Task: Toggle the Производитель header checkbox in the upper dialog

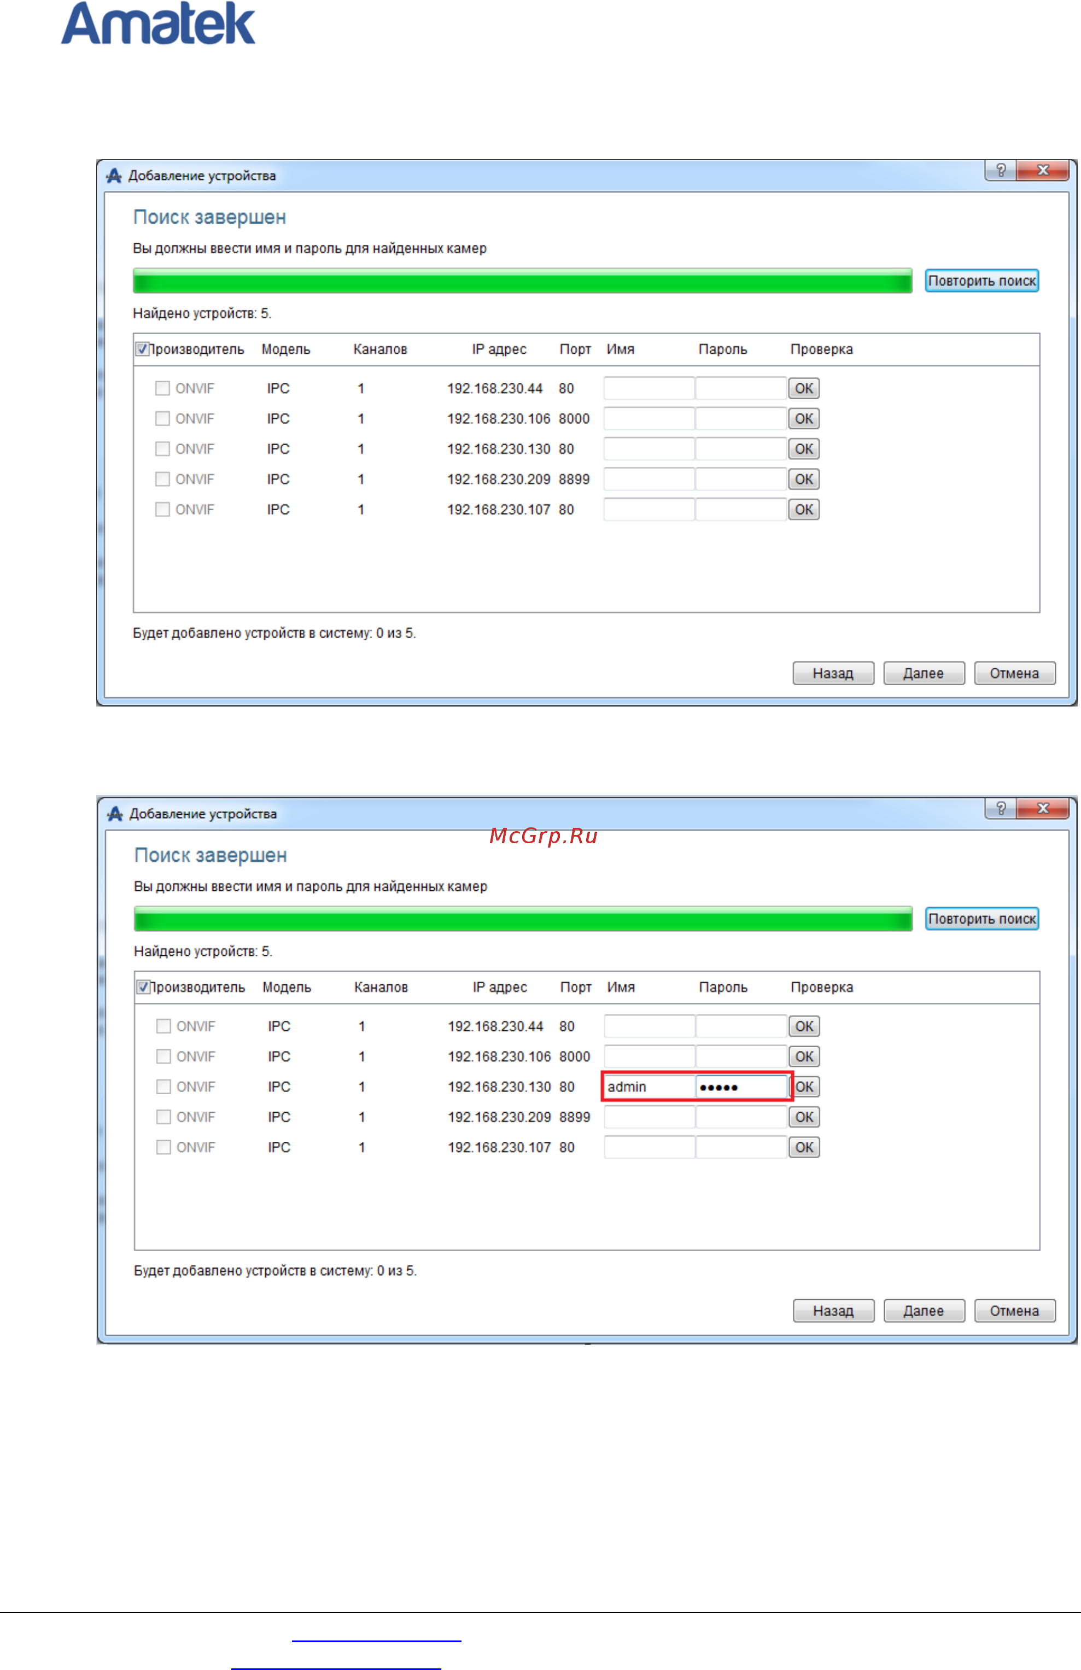Action: point(142,349)
